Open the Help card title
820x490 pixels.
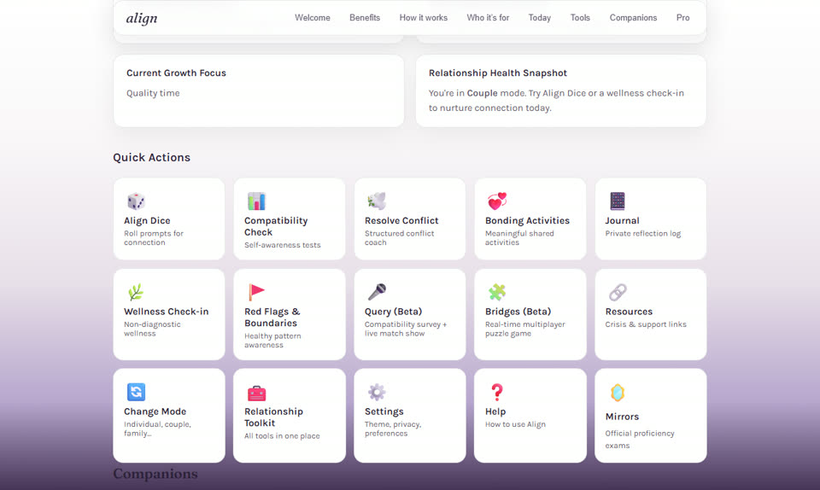495,411
